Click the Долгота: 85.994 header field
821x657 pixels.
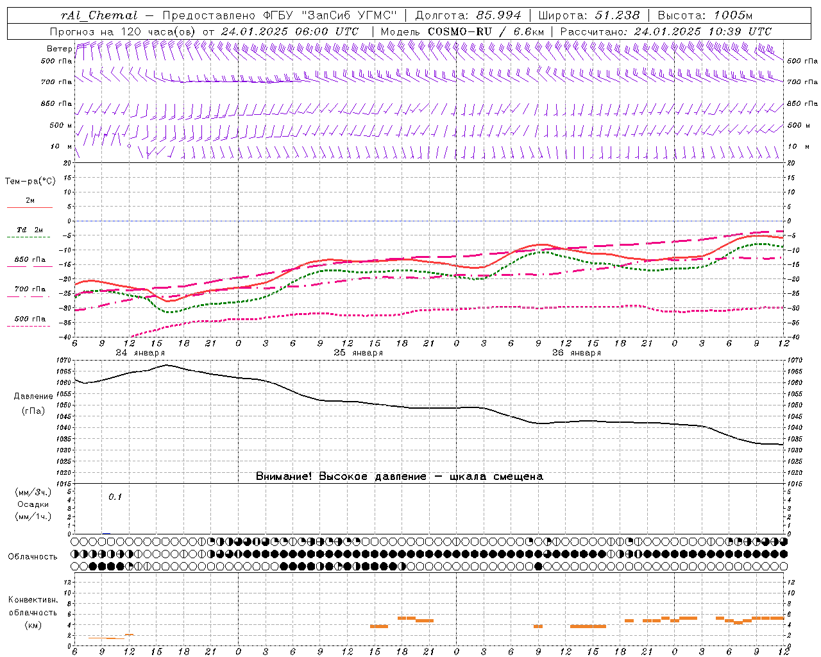coord(468,15)
